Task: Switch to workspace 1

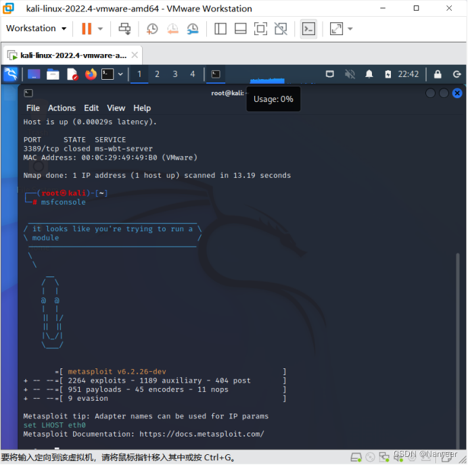Action: (139, 74)
